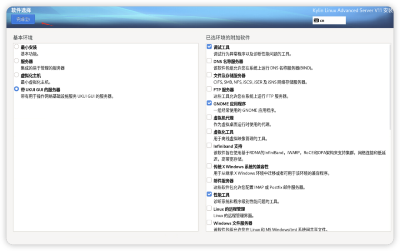Click description about IMAP 或 Postfix 邮件服务器
The width and height of the screenshot is (400, 251).
click(x=260, y=187)
